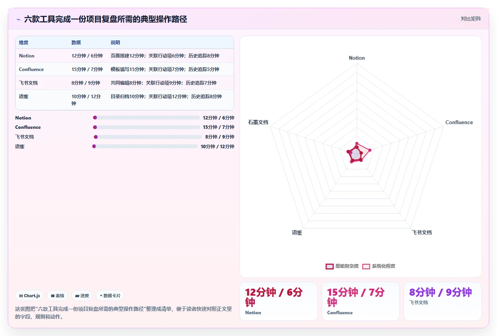The width and height of the screenshot is (497, 336).
Task: Click the 飞书文档 label in the progress list
Action: (x=24, y=137)
